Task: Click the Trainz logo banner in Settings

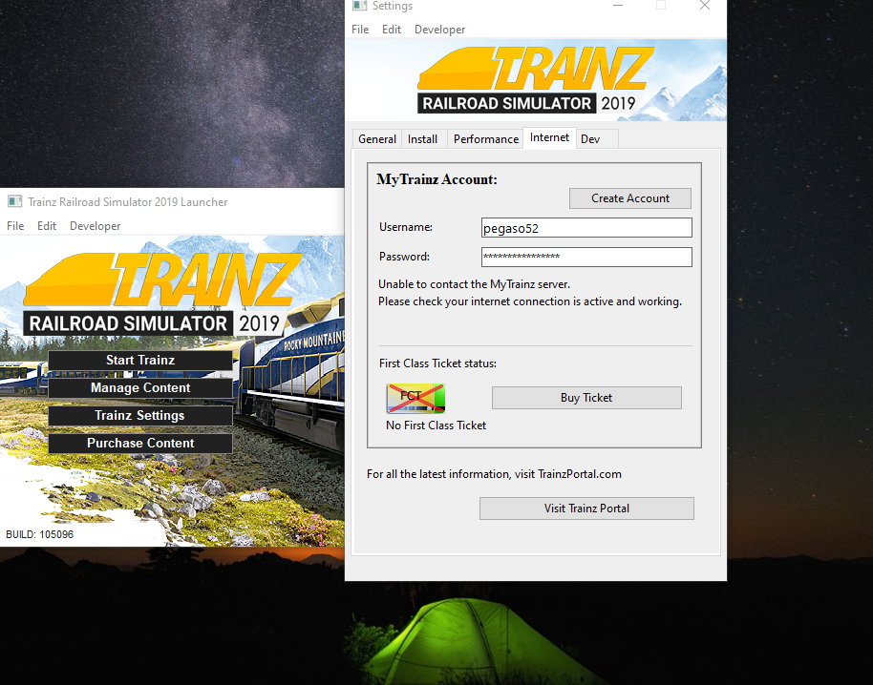Action: [536, 80]
